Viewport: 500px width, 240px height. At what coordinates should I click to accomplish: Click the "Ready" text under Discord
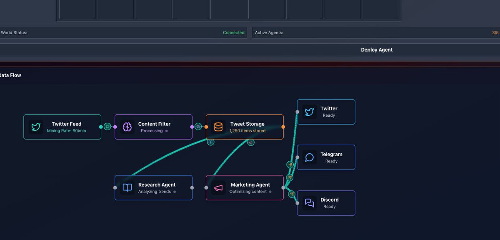pos(330,207)
